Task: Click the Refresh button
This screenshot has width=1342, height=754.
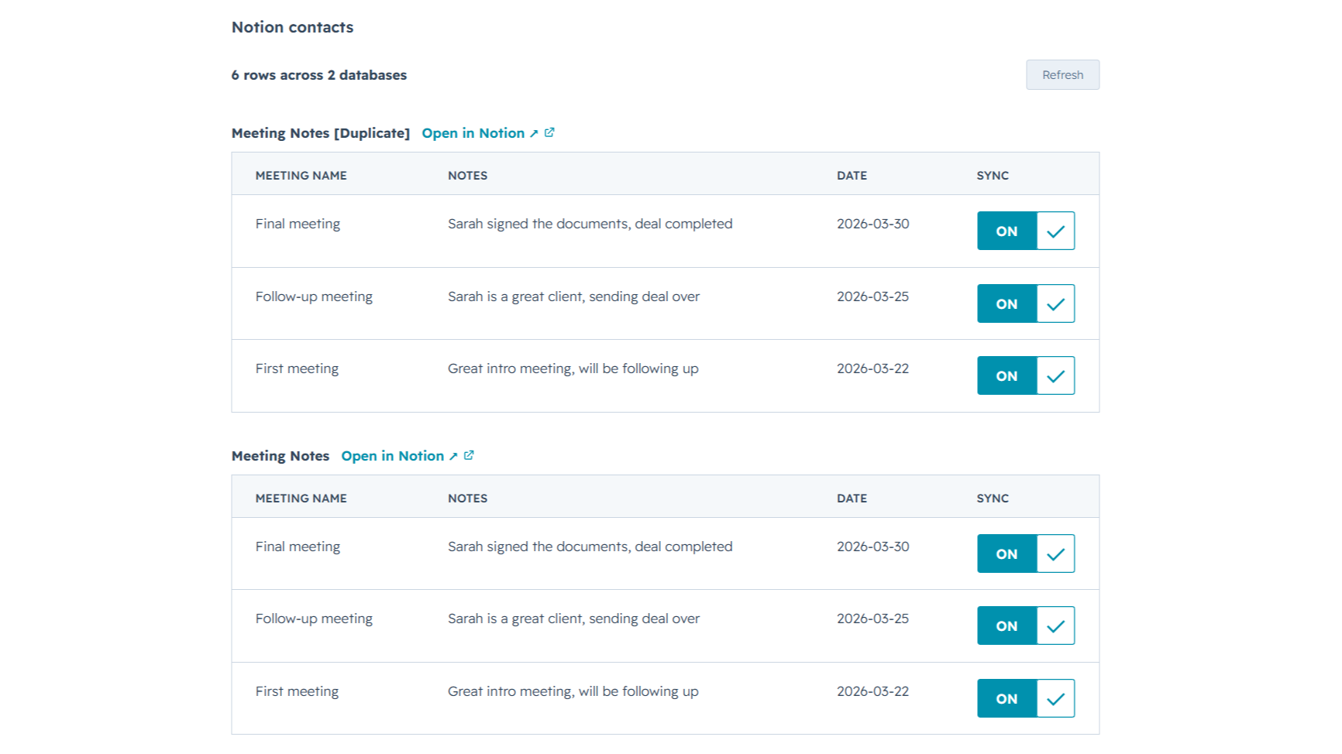Action: click(1062, 75)
